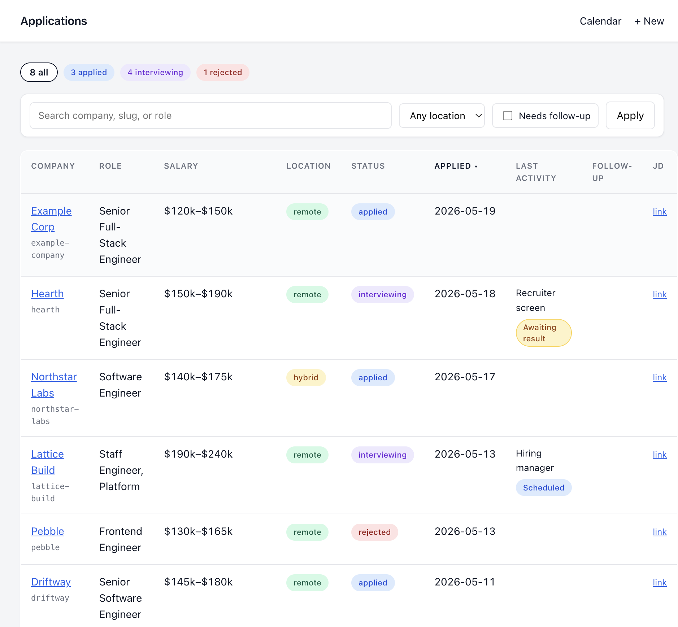Click the Applications page title
The image size is (678, 627).
pyautogui.click(x=54, y=21)
